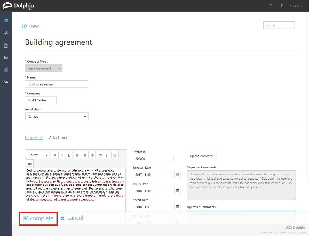Click the Requester Comments text box
This screenshot has width=309, height=236.
pos(241,185)
